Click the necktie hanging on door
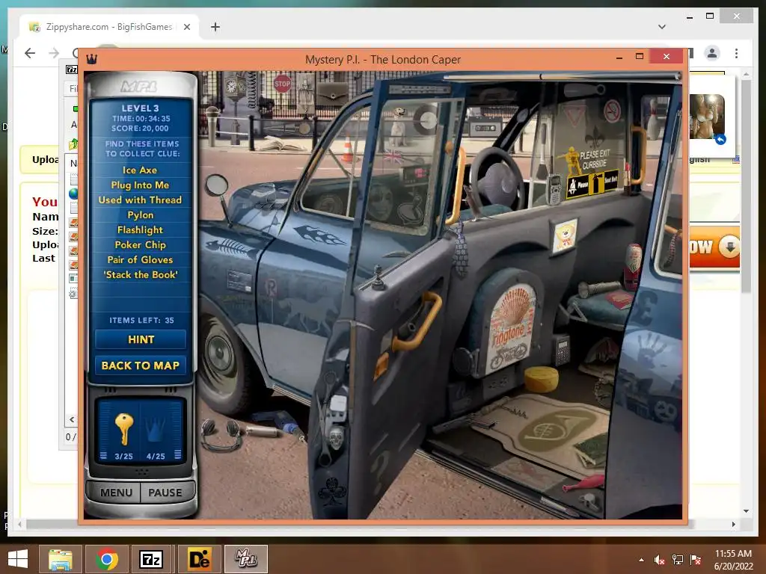766x574 pixels. tap(460, 250)
